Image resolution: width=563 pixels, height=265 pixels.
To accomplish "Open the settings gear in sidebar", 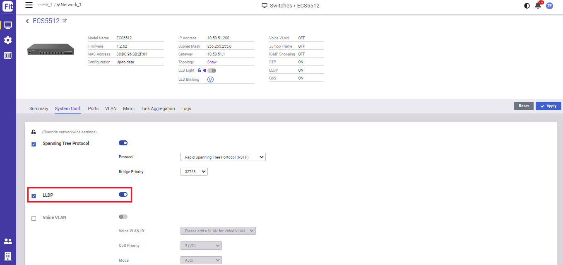I will click(x=8, y=40).
